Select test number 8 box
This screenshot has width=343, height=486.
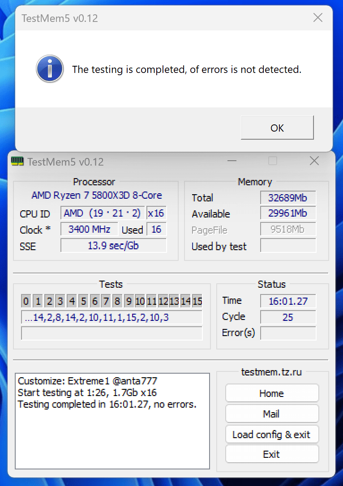coord(117,301)
